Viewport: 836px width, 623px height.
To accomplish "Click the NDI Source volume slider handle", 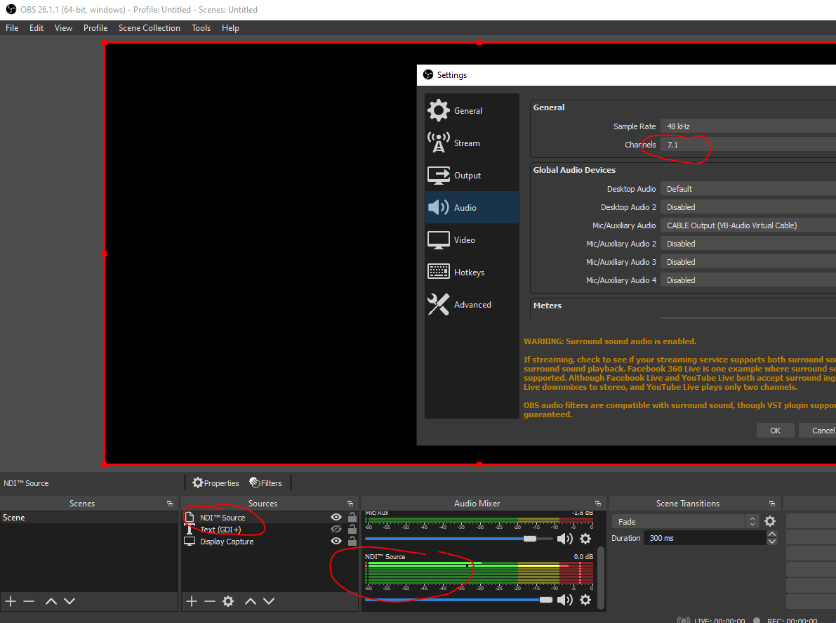I will 546,600.
